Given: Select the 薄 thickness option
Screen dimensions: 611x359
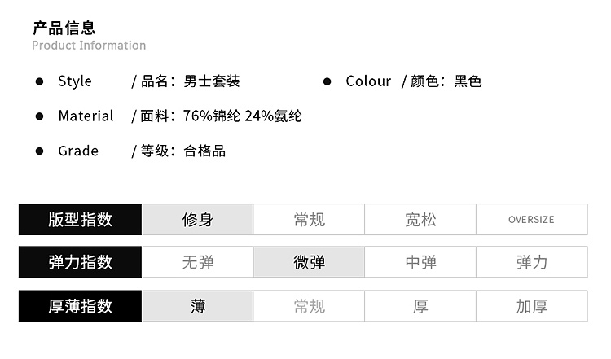Looking at the screenshot, I should point(198,306).
